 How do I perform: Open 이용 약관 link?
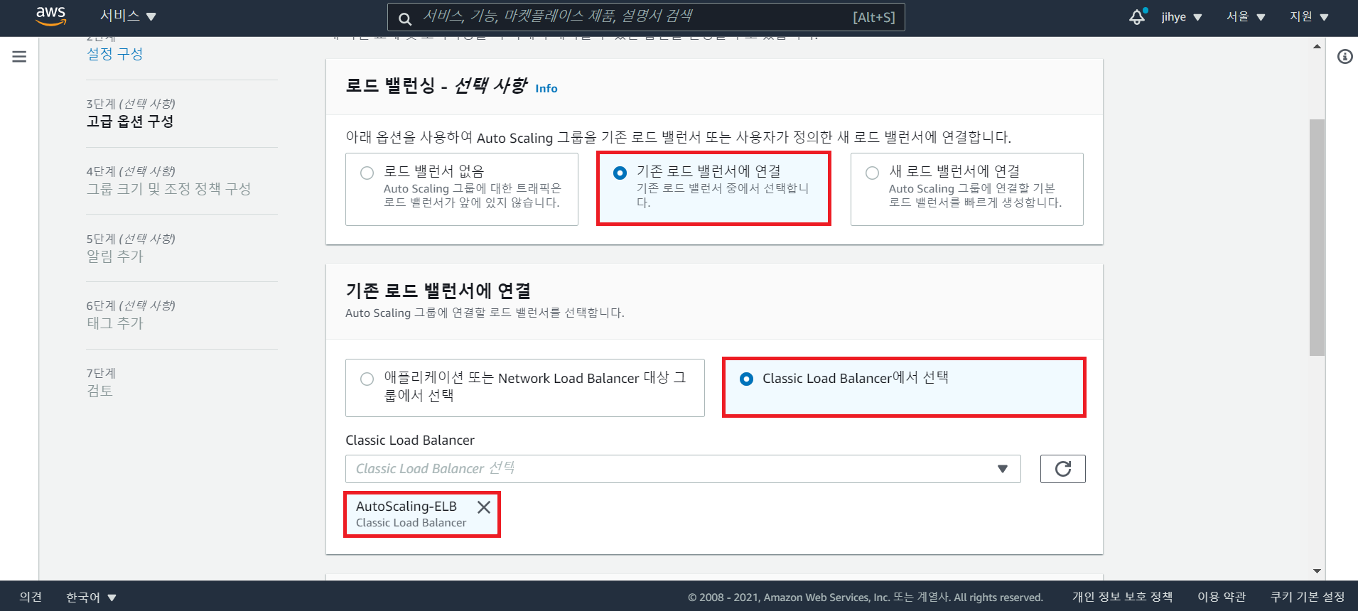point(1222,597)
